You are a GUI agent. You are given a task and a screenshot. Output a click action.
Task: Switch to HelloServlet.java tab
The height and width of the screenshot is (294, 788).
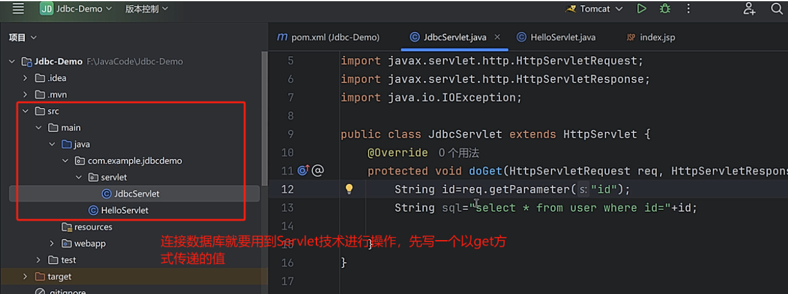coord(556,37)
